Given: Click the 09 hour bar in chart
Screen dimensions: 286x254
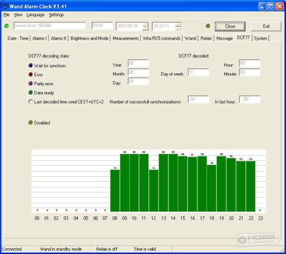Looking at the screenshot, I should [125, 182].
